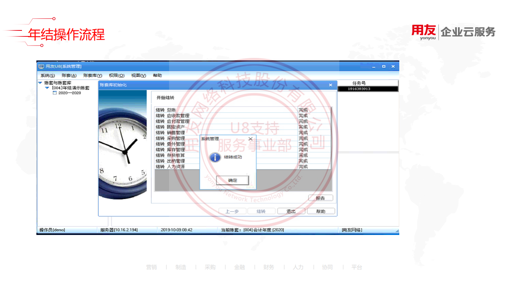508x287 pixels.
Task: Click the 报告 button
Action: (321, 198)
